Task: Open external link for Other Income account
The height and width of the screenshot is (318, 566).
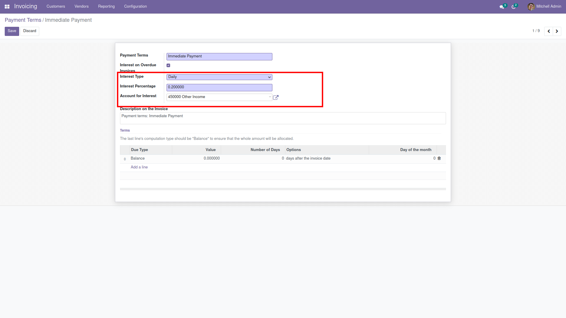Action: 276,97
